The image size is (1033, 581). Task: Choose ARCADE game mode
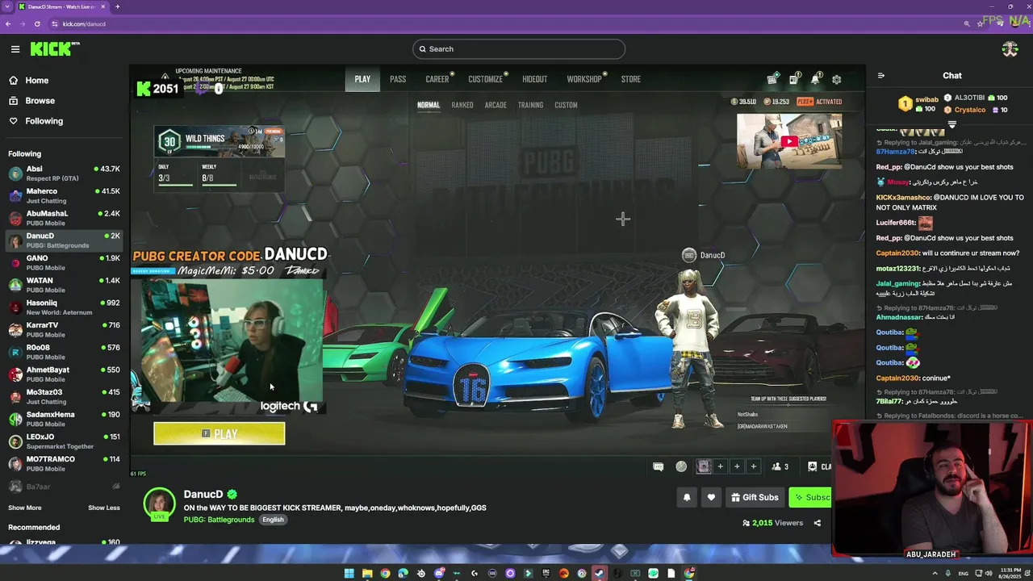point(496,105)
